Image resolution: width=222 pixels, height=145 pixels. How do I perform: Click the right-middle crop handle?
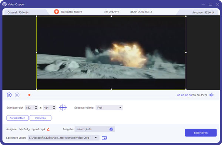click(x=186, y=53)
